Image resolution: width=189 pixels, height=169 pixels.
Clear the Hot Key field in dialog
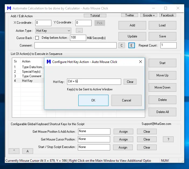tap(130, 82)
